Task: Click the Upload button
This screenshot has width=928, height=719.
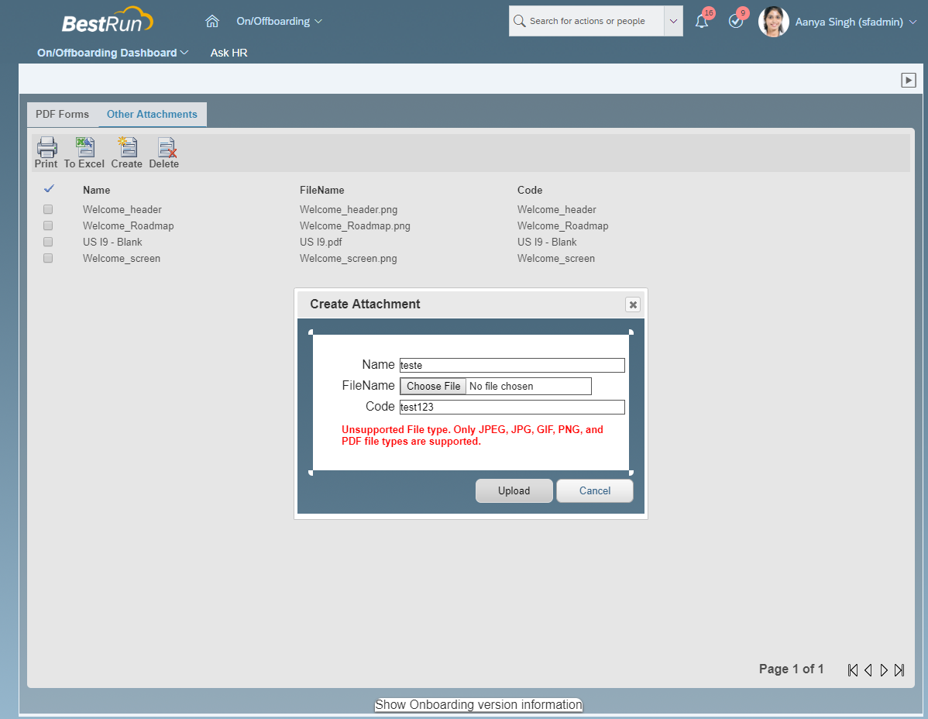Action: pos(514,490)
